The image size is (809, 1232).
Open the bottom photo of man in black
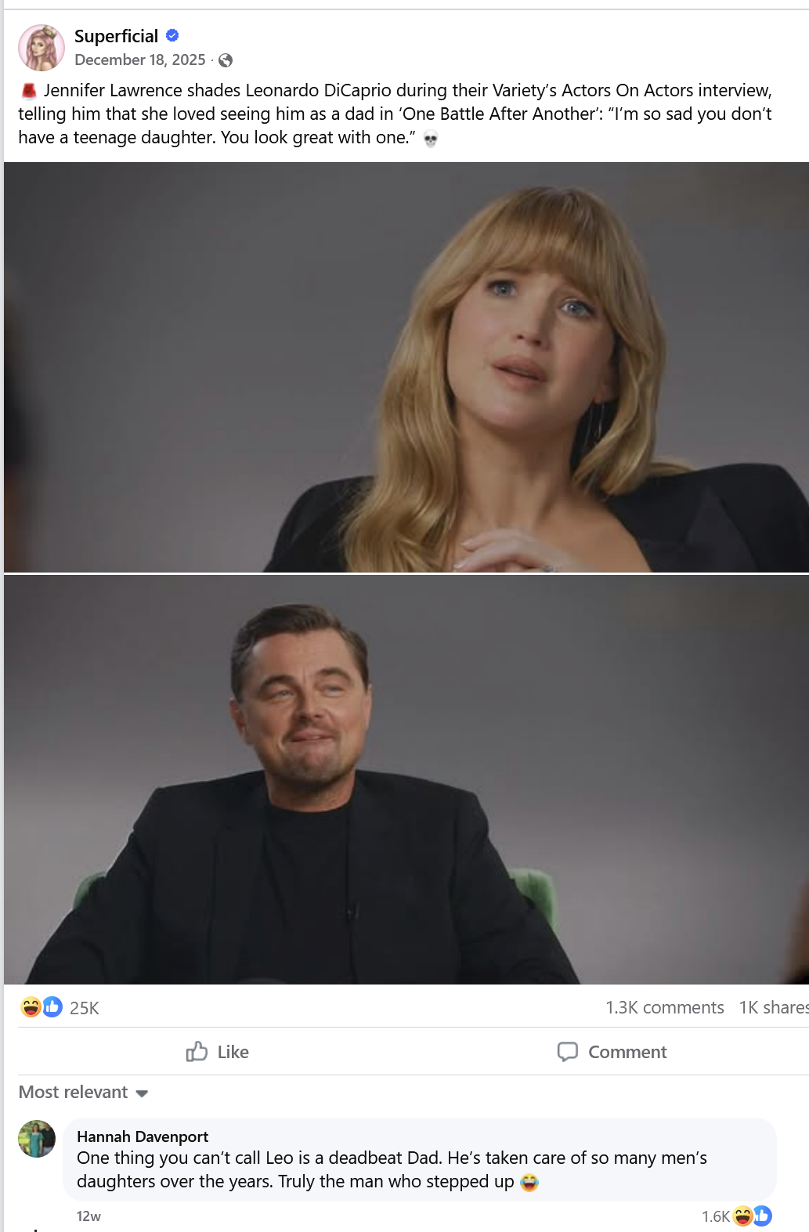click(x=406, y=779)
